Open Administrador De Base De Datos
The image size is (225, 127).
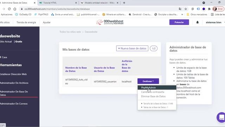(14, 93)
